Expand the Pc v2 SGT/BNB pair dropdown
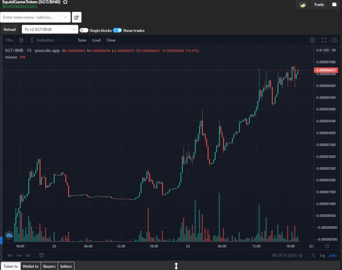 [74, 29]
